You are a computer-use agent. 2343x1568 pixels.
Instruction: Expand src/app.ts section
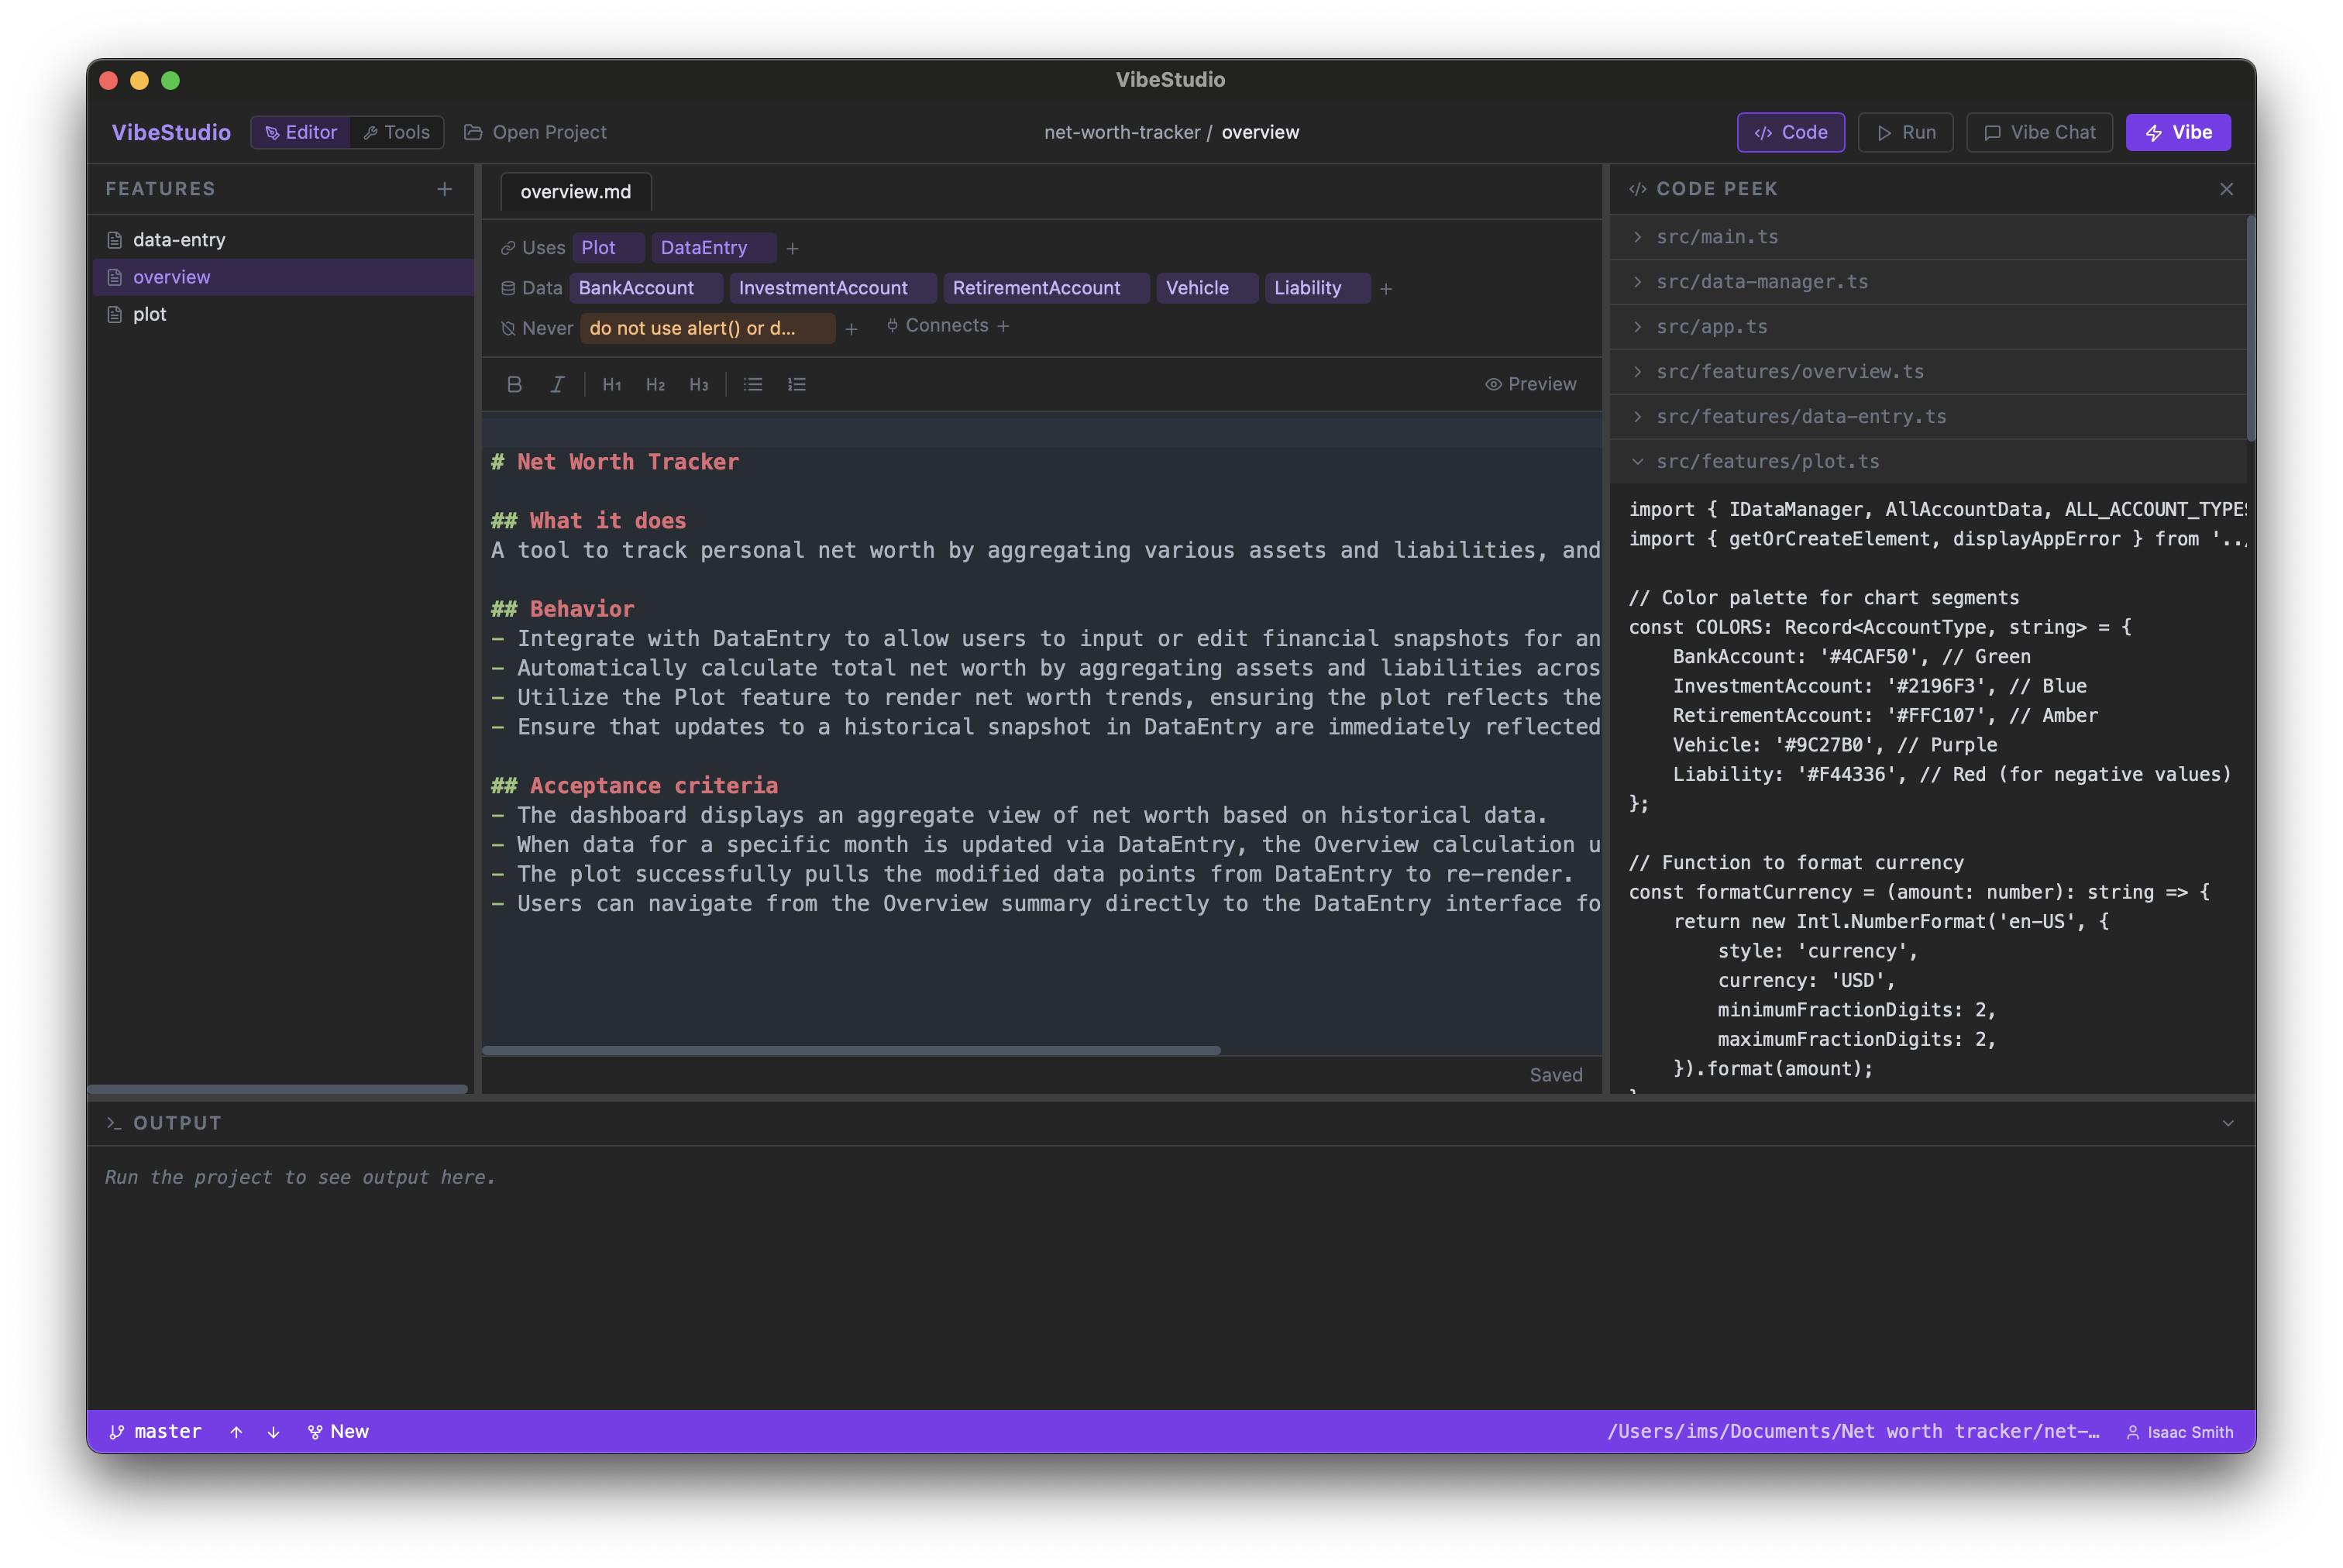click(x=1928, y=327)
